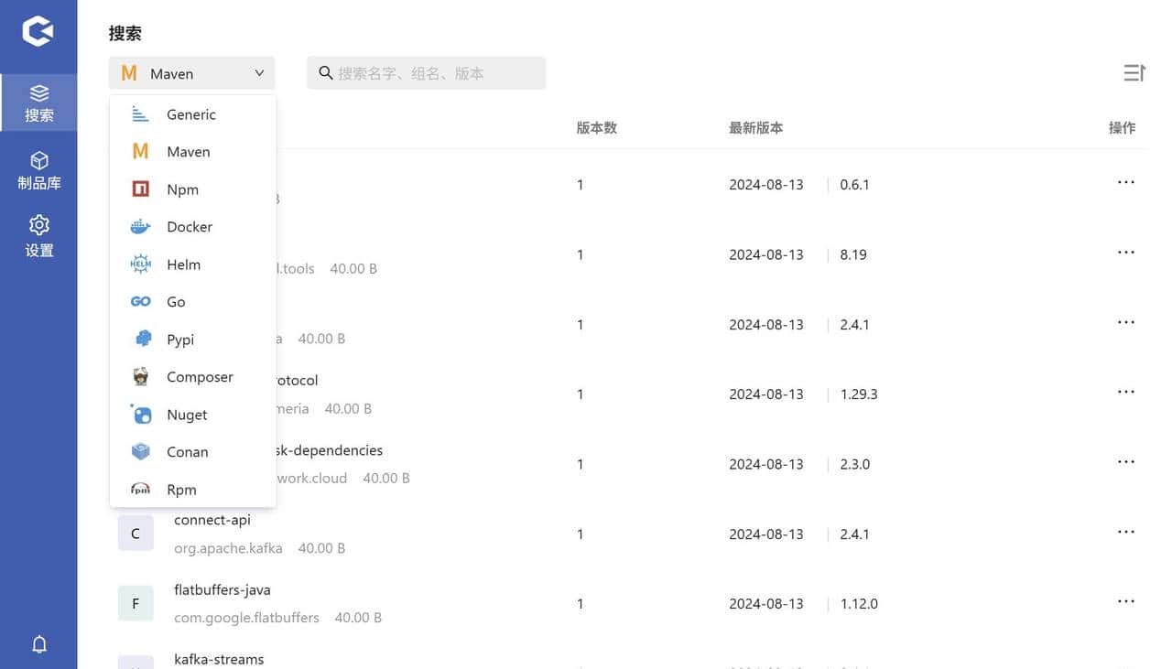
Task: Click the notification bell icon
Action: (x=39, y=643)
